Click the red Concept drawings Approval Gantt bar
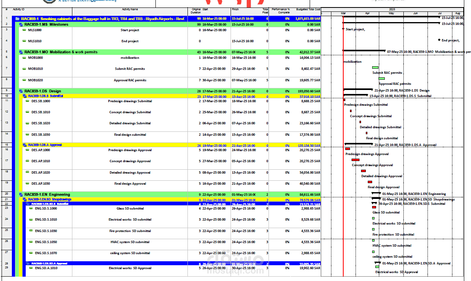 tap(356, 160)
